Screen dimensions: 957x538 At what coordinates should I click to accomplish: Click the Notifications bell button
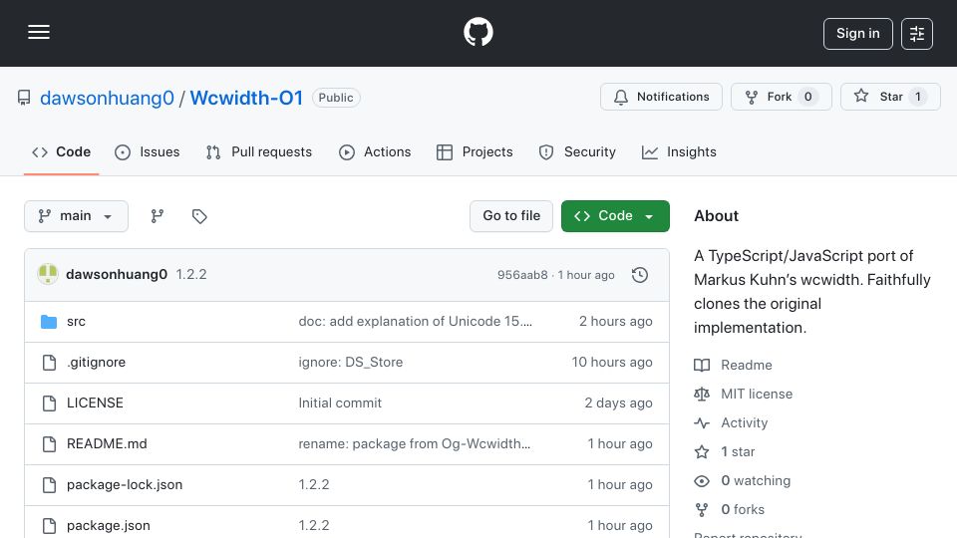661,97
